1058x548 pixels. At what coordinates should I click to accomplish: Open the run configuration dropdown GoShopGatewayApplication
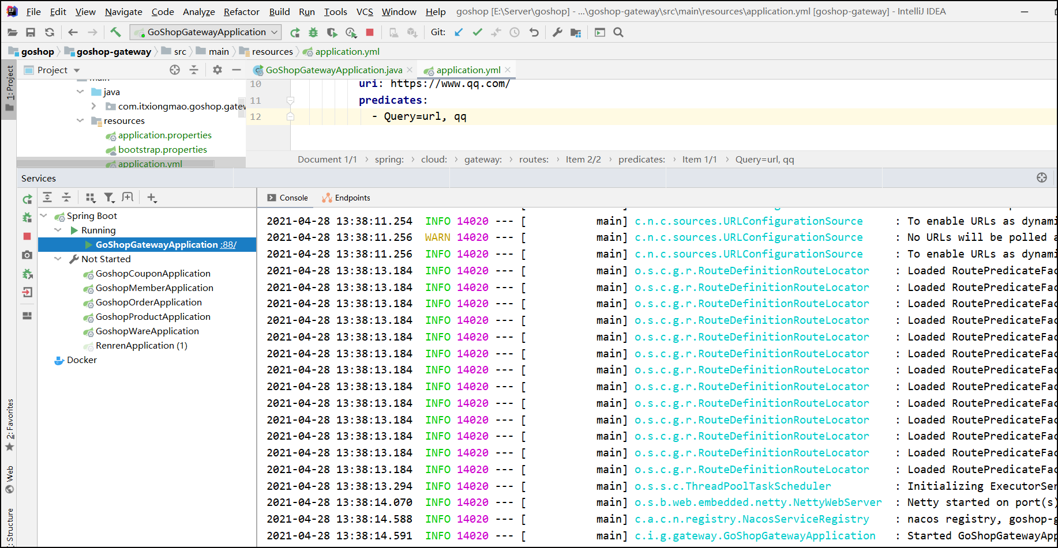tap(205, 32)
